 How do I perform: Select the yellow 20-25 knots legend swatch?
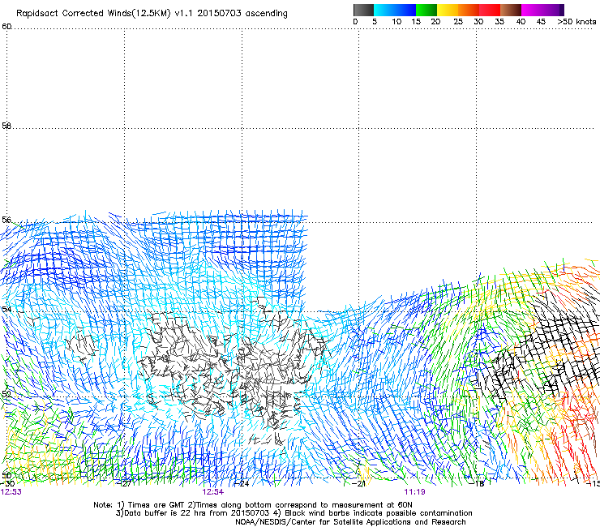click(448, 10)
